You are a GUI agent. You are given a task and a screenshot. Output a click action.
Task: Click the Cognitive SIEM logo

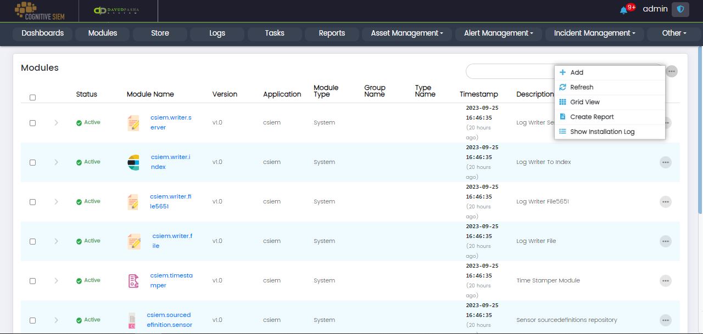point(40,10)
